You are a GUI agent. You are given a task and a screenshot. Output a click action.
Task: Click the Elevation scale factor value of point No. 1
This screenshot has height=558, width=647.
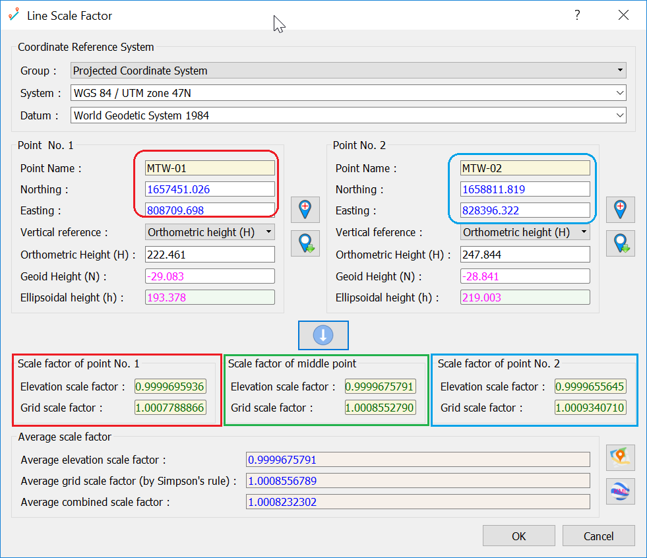point(170,387)
